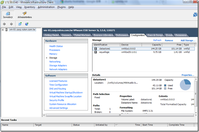Viewport: 199px width, 132px height.
Task: Switch to the Permissions tab
Action: (x=181, y=35)
